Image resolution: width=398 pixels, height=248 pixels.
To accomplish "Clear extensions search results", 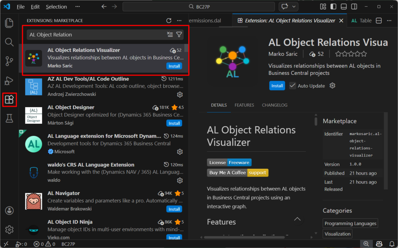I will (170, 35).
